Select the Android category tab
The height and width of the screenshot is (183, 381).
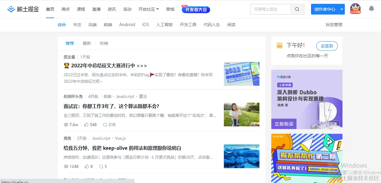(x=127, y=25)
